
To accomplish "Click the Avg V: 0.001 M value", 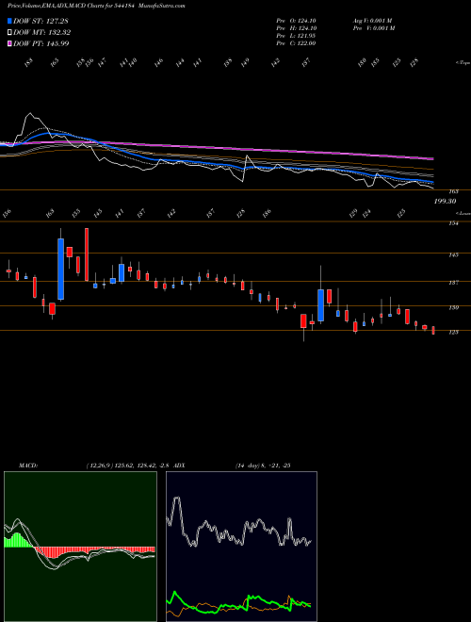I will [372, 21].
